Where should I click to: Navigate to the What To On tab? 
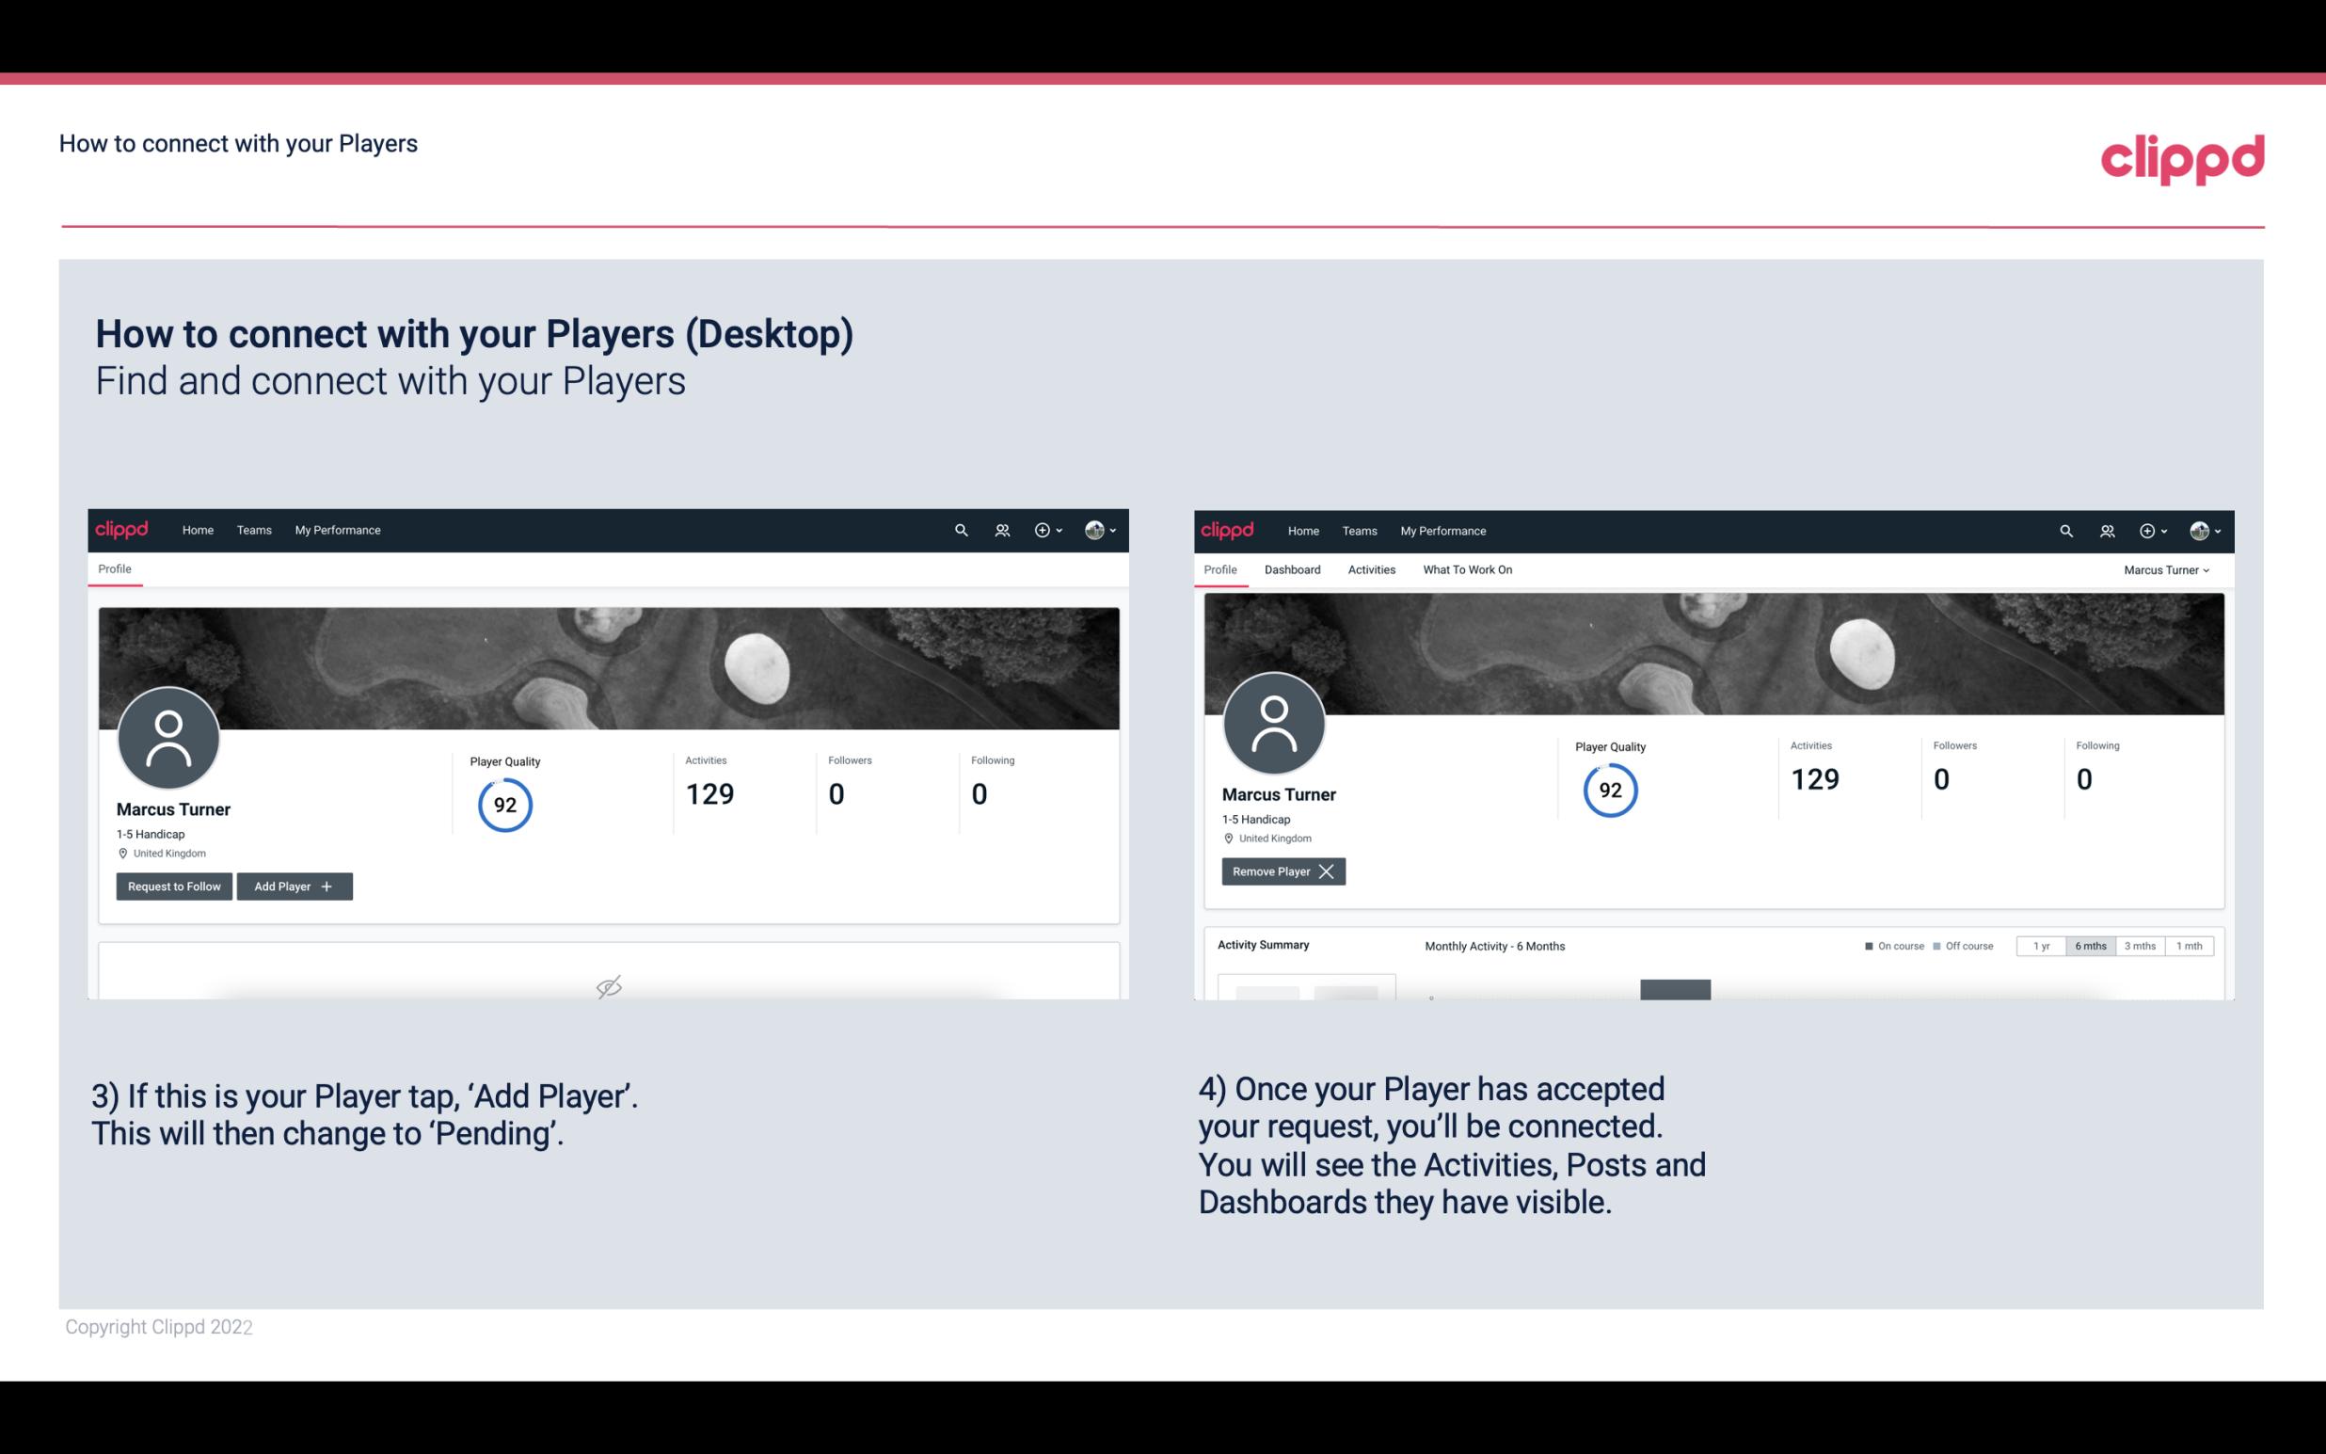coord(1467,569)
